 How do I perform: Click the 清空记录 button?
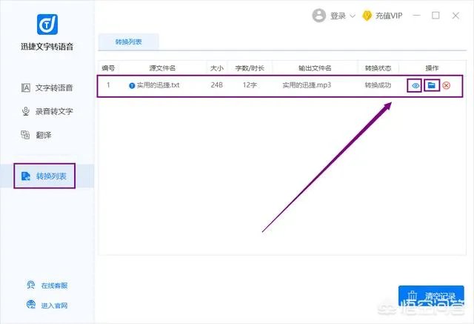pos(431,296)
